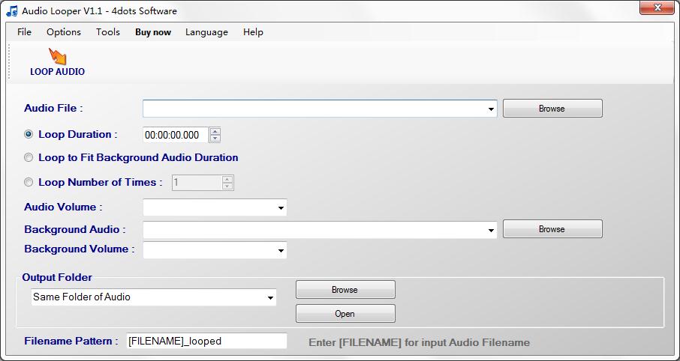Viewport: 680px width, 361px height.
Task: Choose the Loop Number of Times option
Action: [x=29, y=182]
